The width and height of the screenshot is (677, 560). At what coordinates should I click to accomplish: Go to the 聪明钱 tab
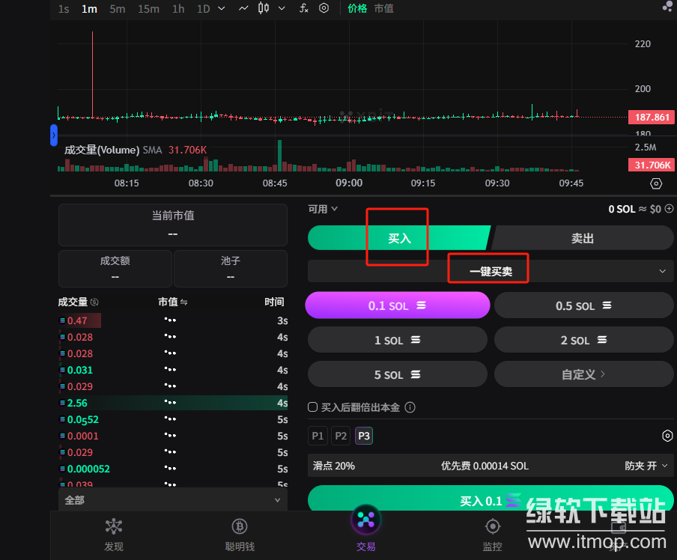pos(240,535)
